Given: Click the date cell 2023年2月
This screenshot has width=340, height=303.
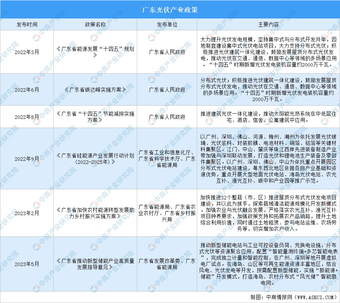Looking at the screenshot, I should (27, 213).
